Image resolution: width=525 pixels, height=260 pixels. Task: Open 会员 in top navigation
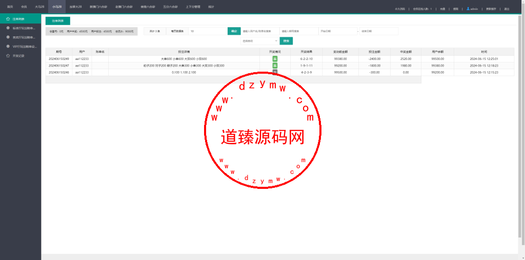[x=24, y=7]
